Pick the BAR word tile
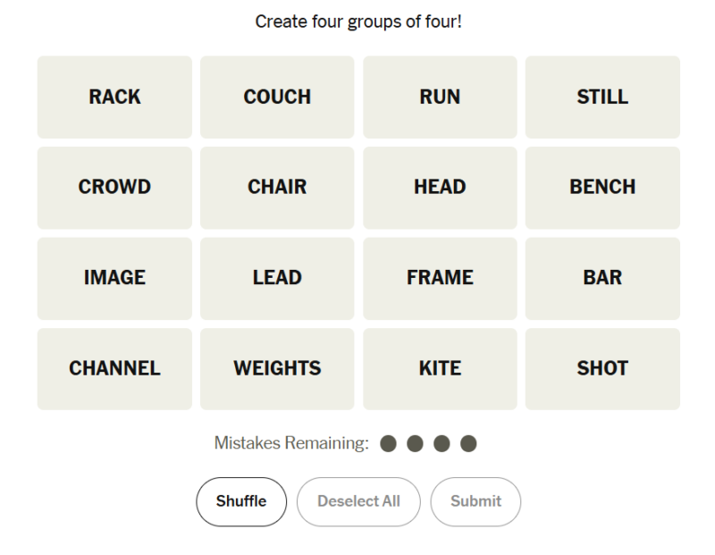 click(602, 278)
